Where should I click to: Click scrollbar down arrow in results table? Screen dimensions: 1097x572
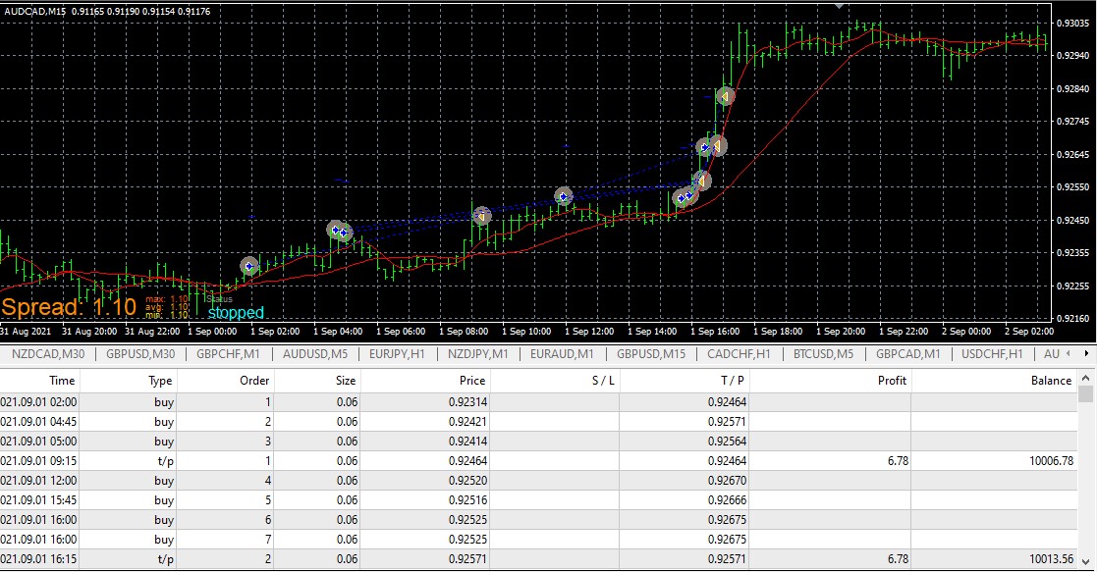click(x=1085, y=561)
